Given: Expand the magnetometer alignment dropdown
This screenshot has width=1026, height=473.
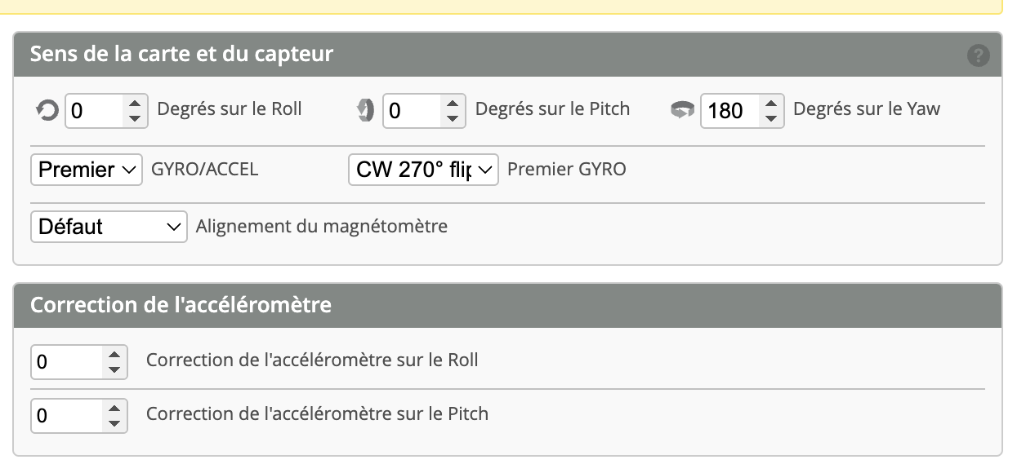Looking at the screenshot, I should pos(109,227).
